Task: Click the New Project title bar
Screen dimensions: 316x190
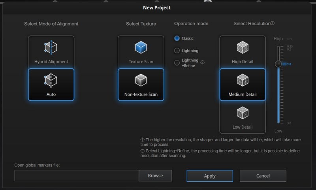Action: pos(157,8)
